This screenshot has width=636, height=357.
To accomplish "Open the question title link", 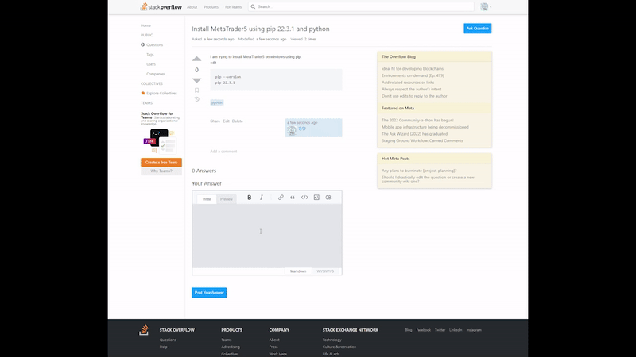I will pos(261,29).
